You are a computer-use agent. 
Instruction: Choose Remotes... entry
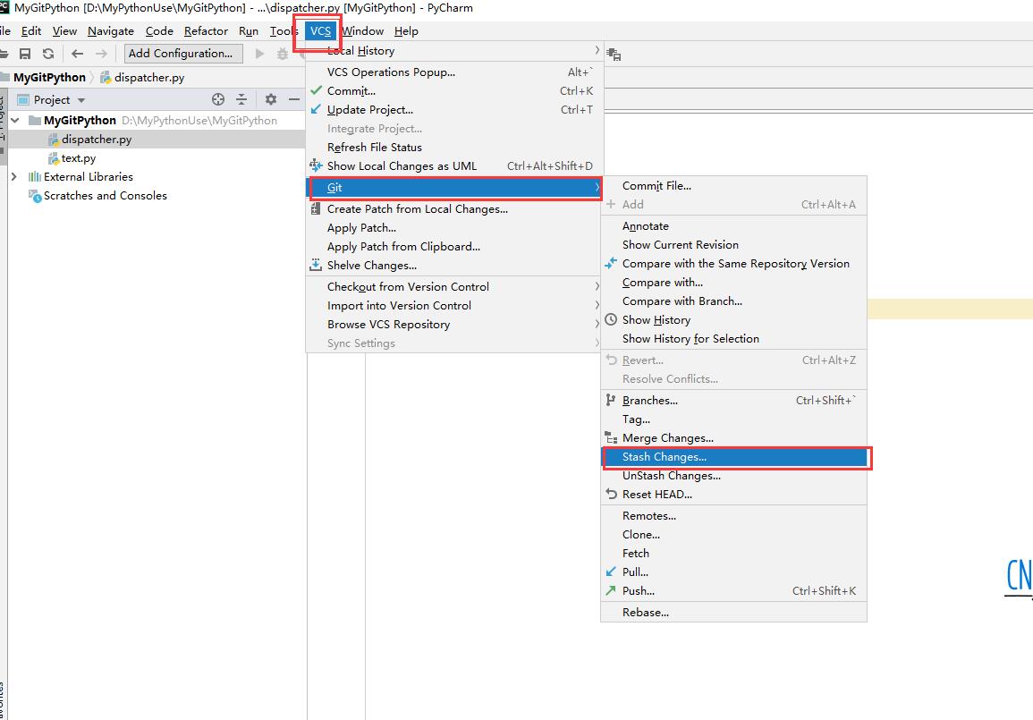[x=734, y=516]
